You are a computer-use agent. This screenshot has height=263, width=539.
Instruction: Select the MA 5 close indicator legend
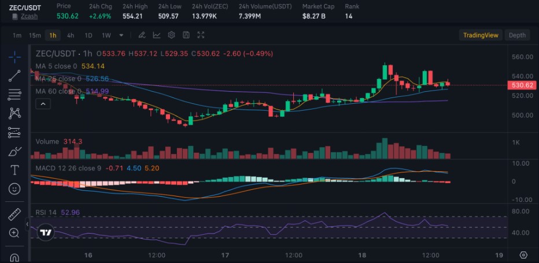(56, 66)
